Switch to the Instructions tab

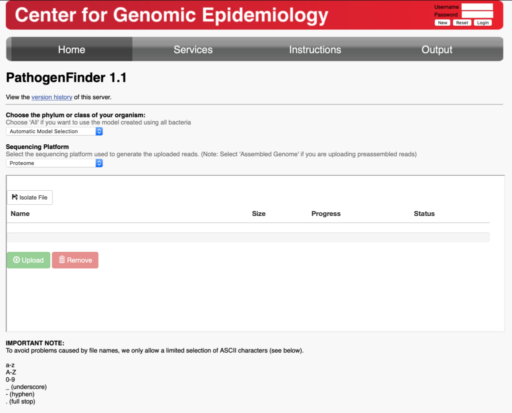315,49
